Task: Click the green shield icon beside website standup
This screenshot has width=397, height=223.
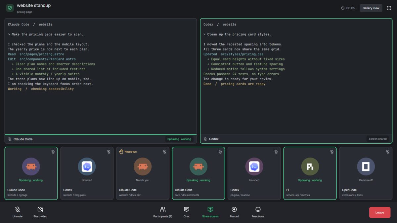Action: (x=10, y=8)
